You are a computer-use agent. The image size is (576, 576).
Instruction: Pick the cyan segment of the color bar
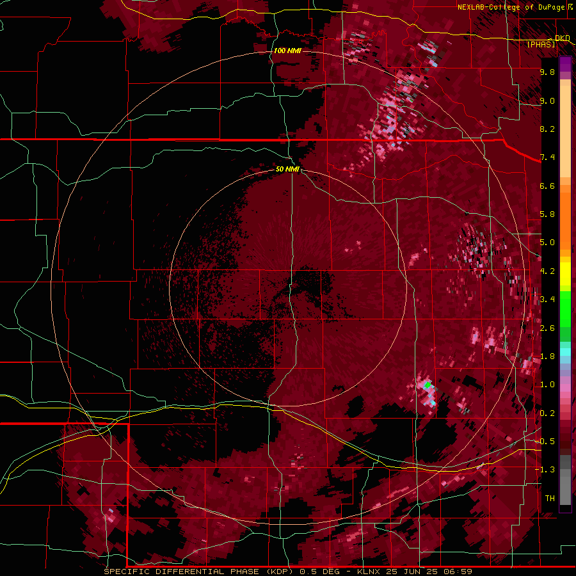coord(565,352)
